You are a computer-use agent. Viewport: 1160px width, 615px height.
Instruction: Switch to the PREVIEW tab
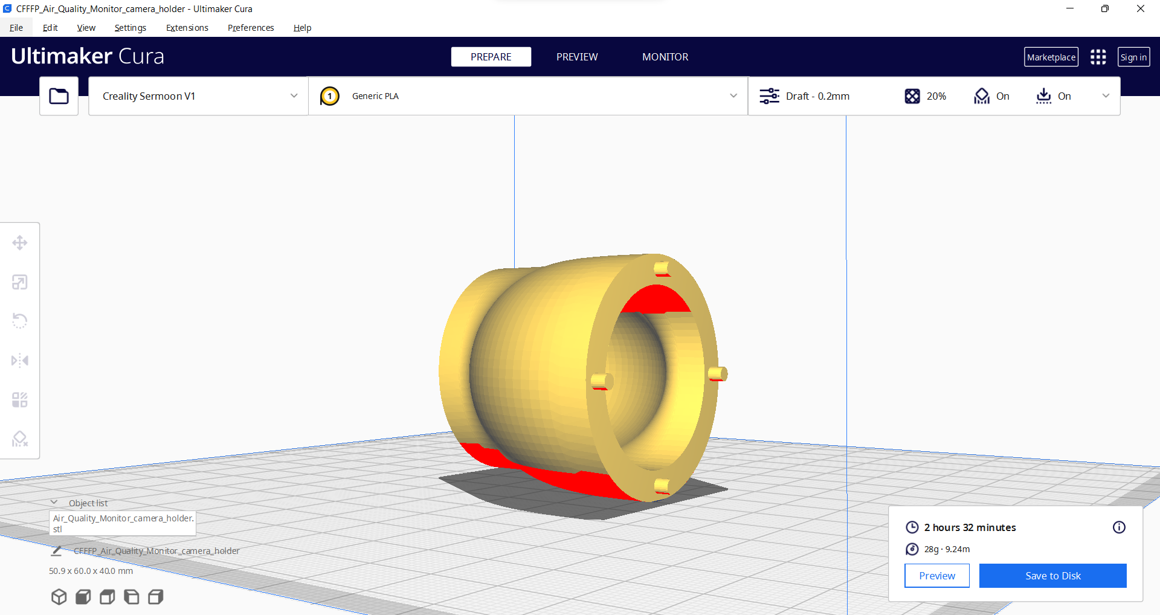tap(577, 56)
